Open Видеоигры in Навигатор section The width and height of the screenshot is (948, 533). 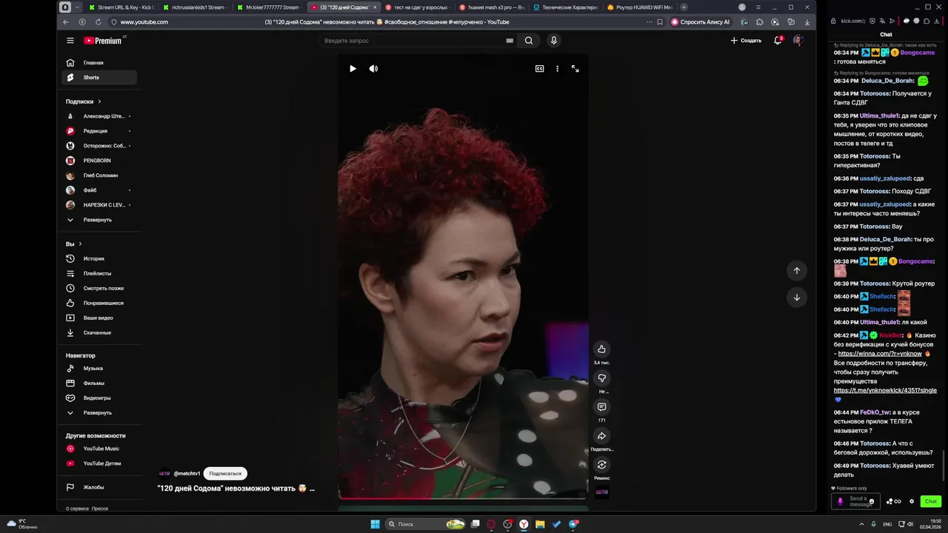pos(99,398)
